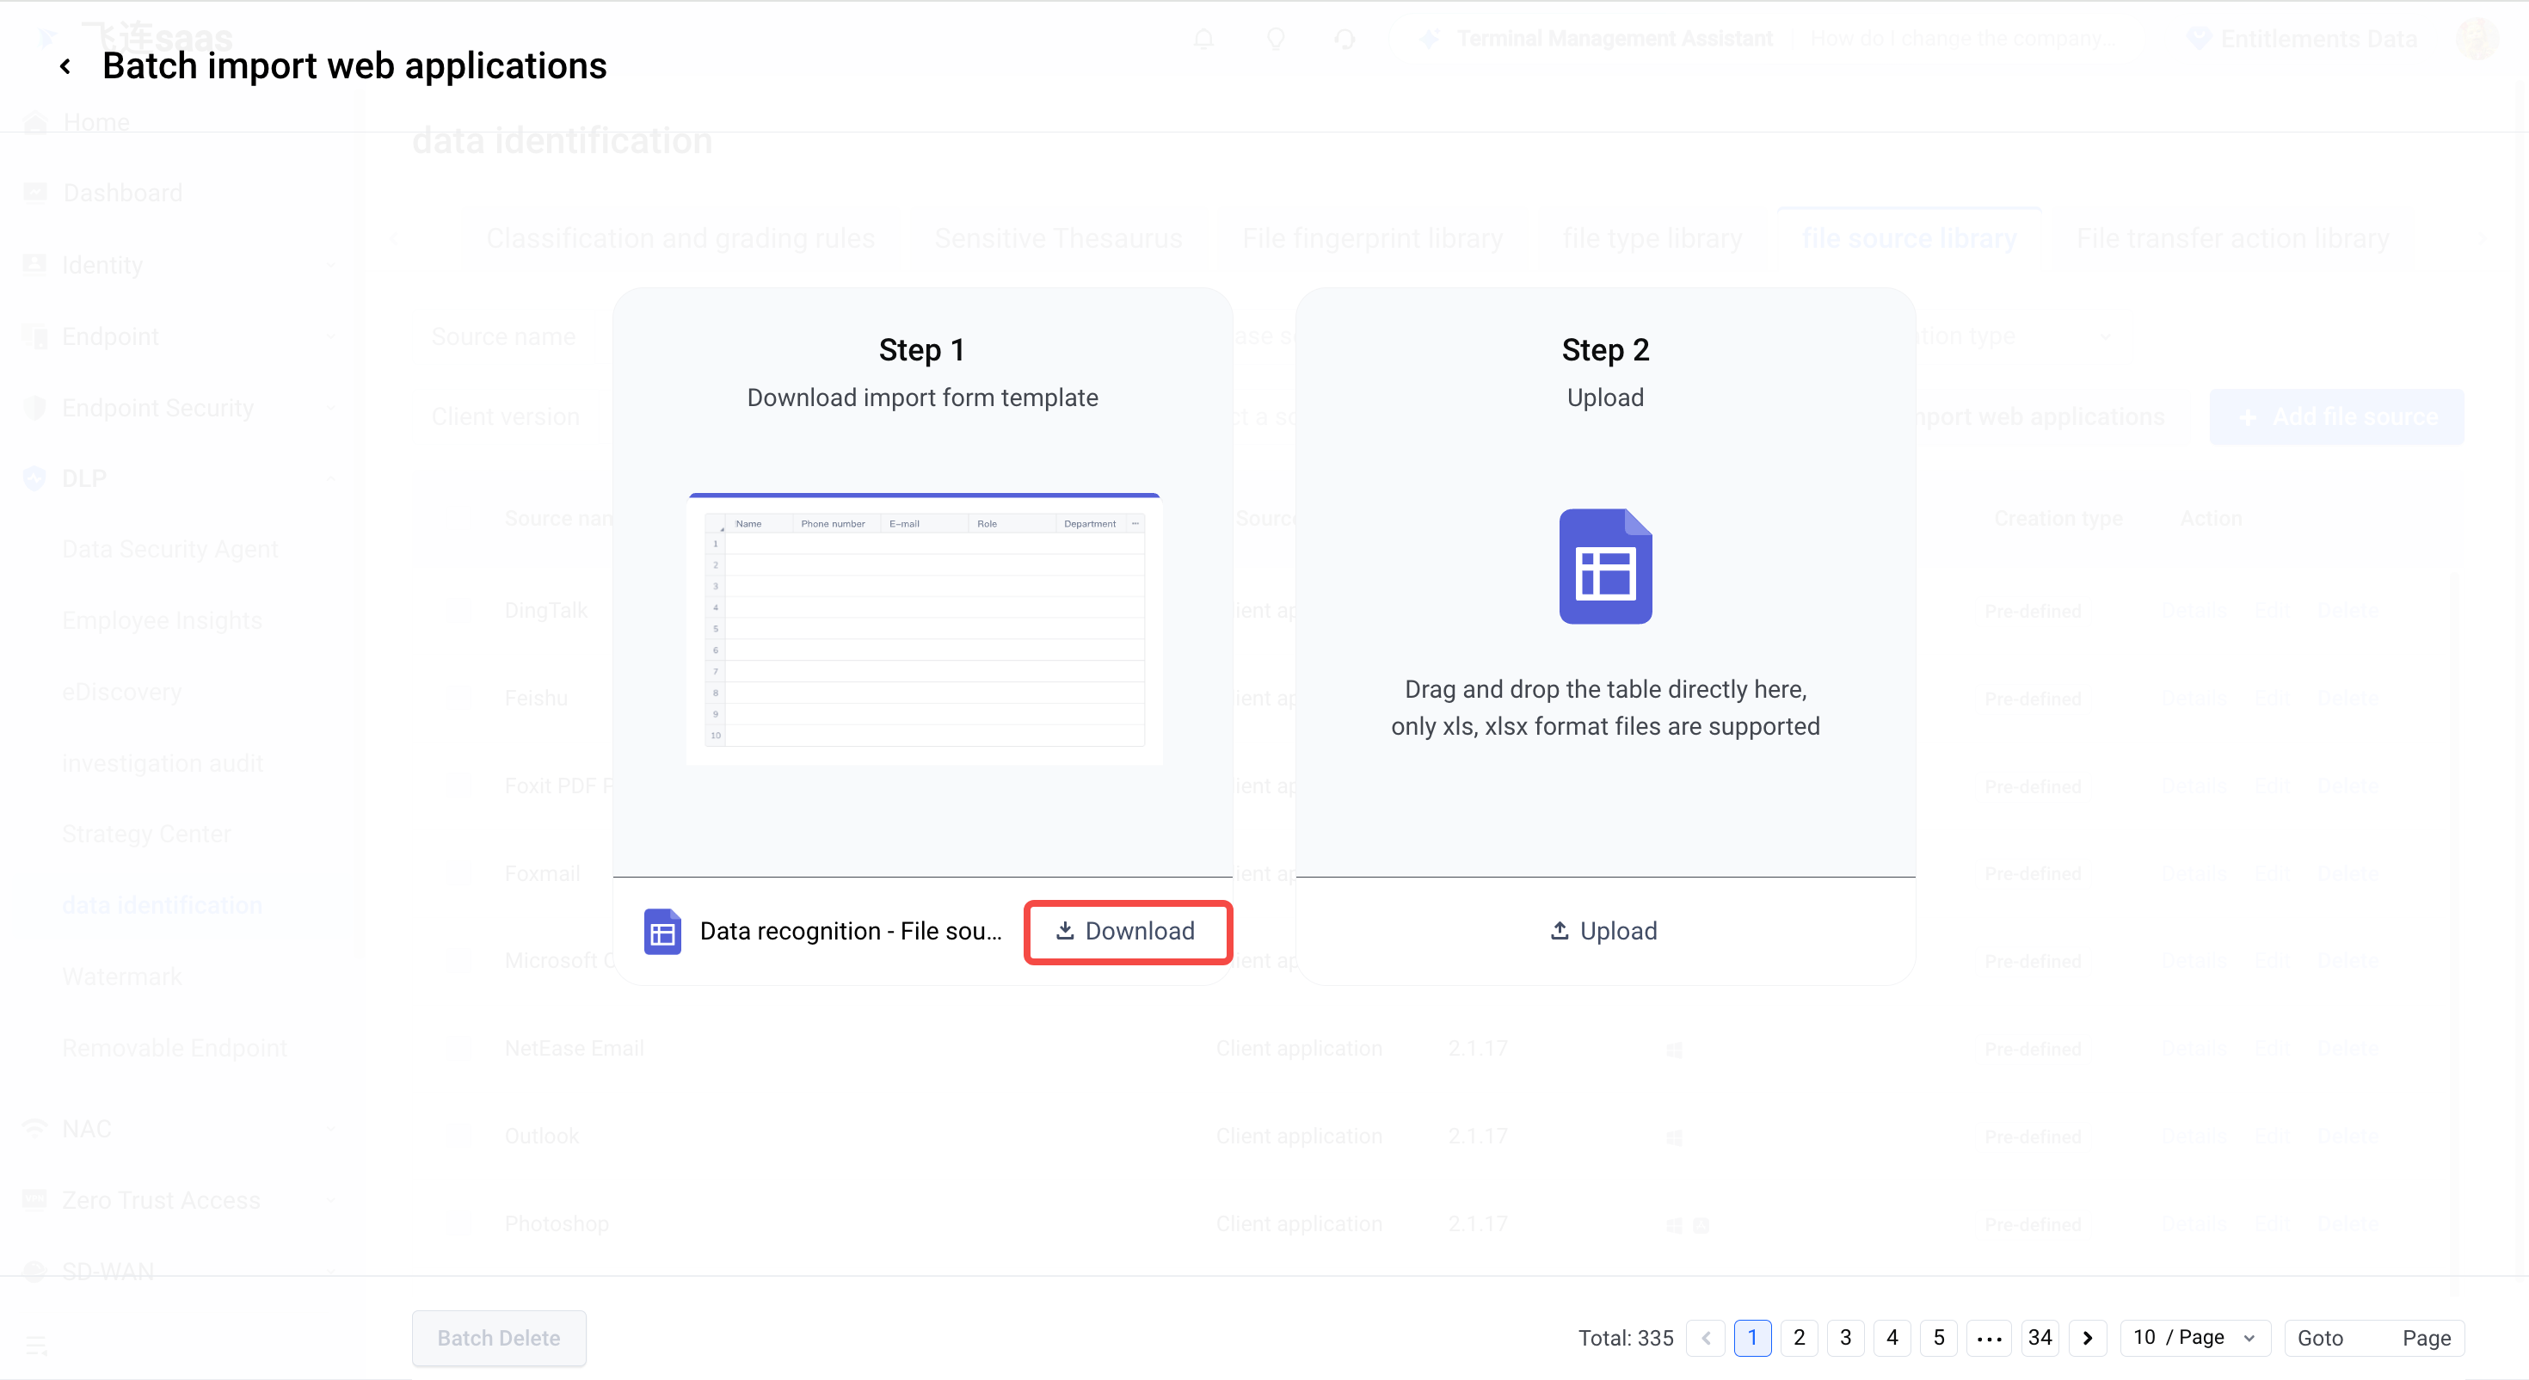The image size is (2529, 1380).
Task: Click the Batch Delete button
Action: pos(499,1338)
